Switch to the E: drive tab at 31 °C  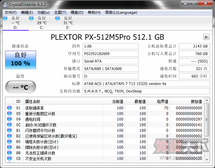coord(68,23)
